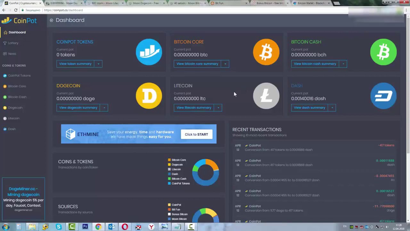Viewport: 410px width, 231px height.
Task: Expand the litecoin summary dropdown arrow
Action: tap(218, 108)
